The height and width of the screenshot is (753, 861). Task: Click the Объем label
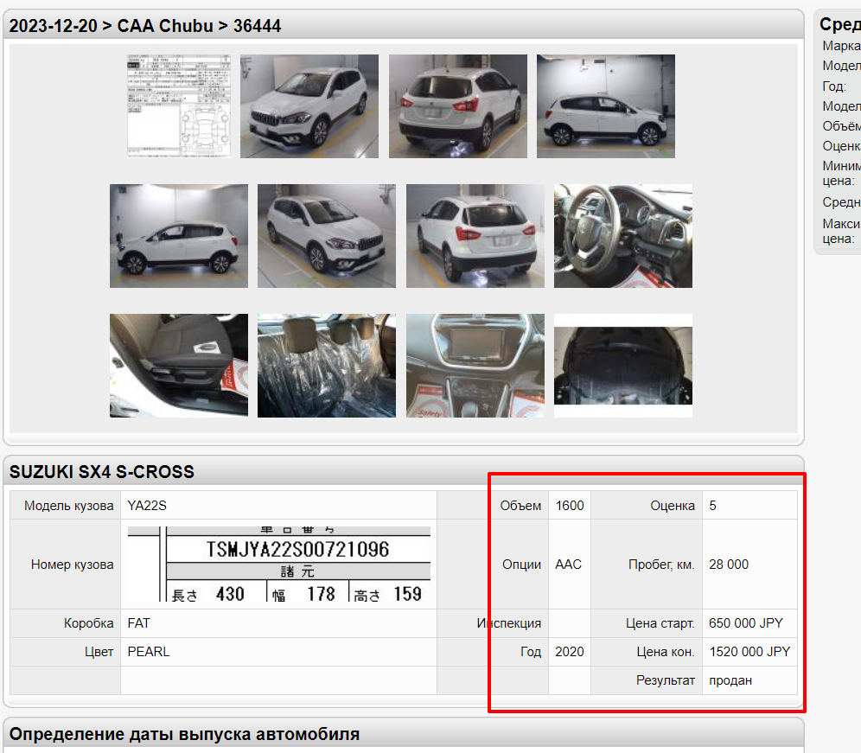click(520, 505)
